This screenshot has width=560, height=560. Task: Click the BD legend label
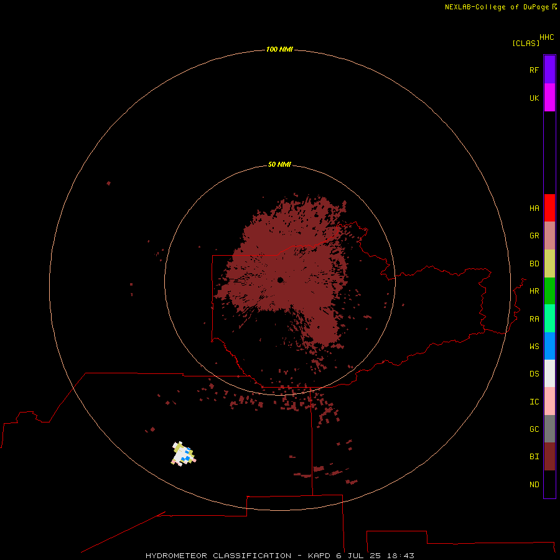pos(534,264)
